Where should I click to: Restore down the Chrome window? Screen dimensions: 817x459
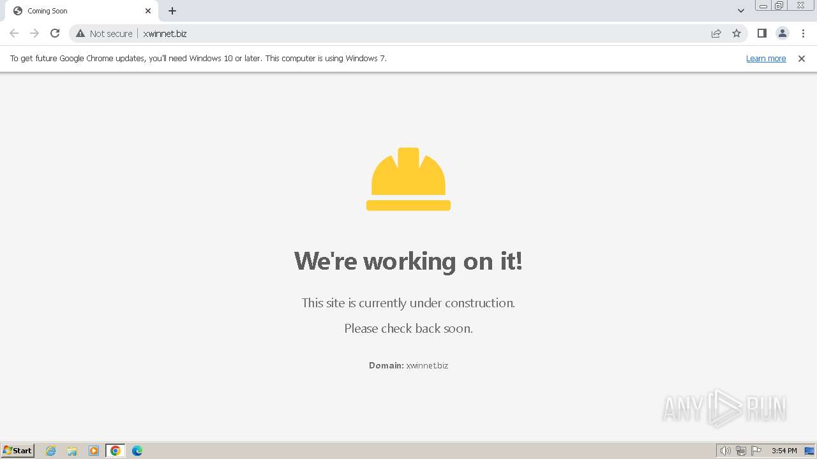(x=779, y=6)
